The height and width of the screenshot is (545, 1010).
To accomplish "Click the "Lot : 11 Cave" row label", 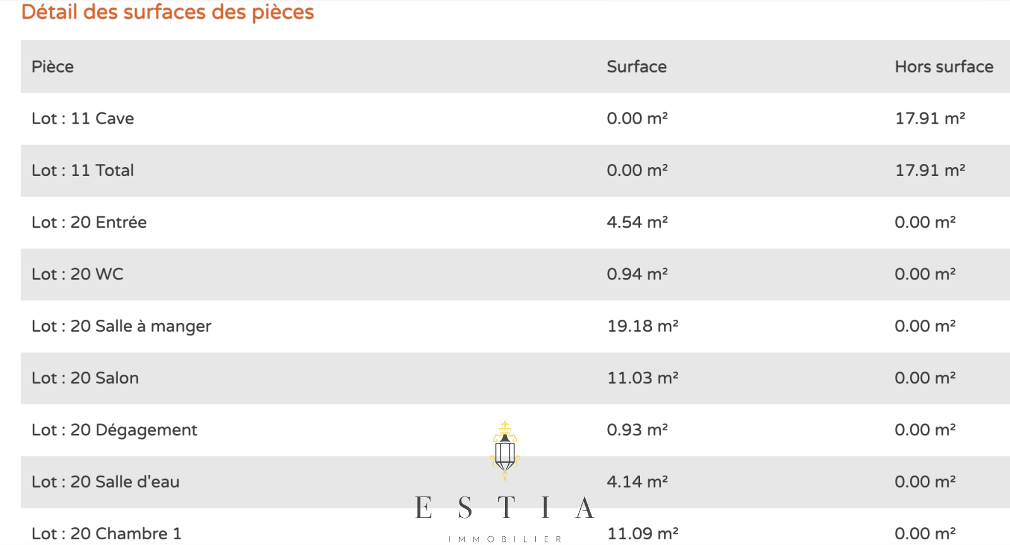I will 83,119.
